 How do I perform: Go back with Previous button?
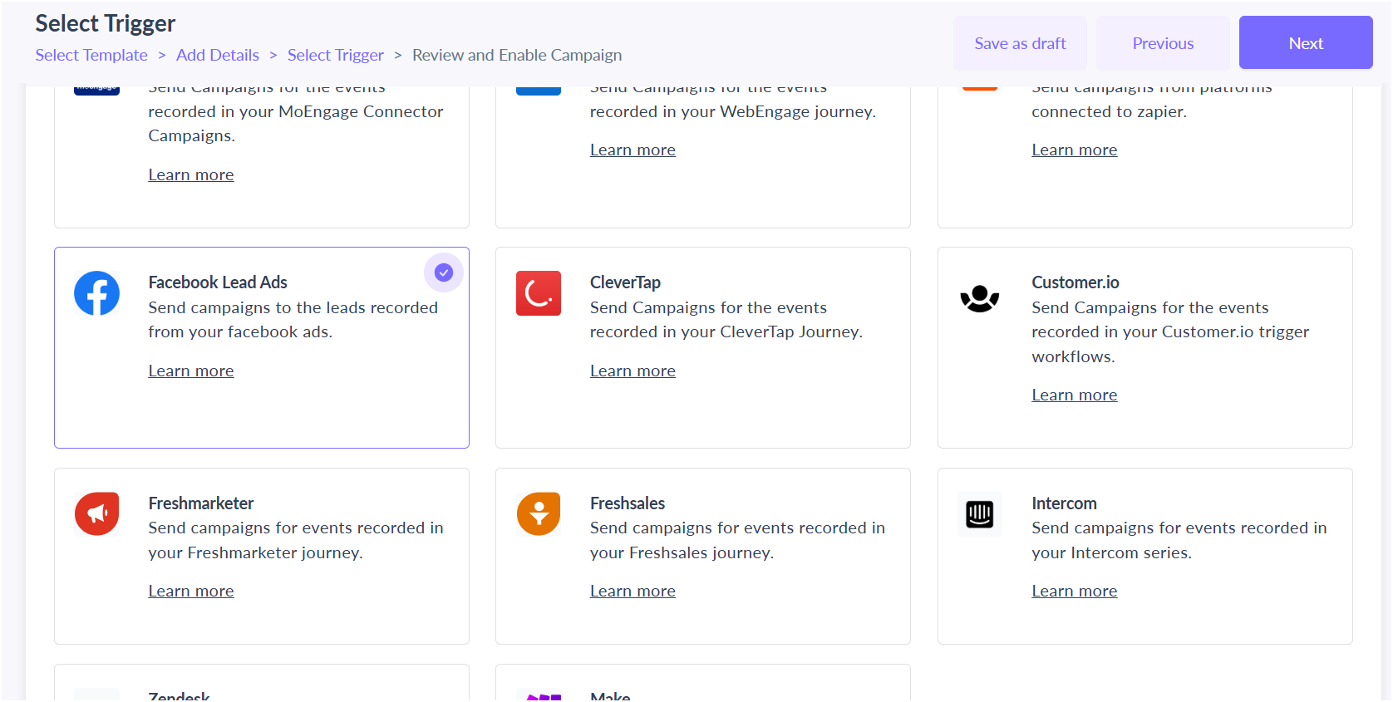[x=1163, y=42]
